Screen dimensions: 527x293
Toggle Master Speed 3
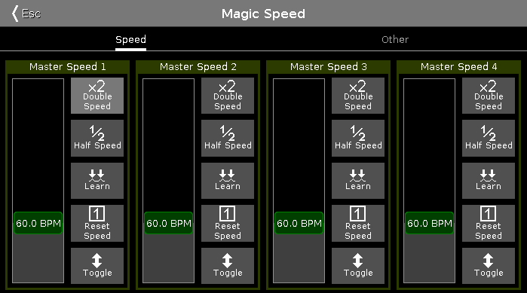pos(358,266)
